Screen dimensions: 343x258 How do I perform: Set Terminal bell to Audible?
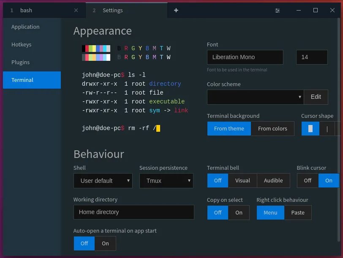click(x=273, y=181)
